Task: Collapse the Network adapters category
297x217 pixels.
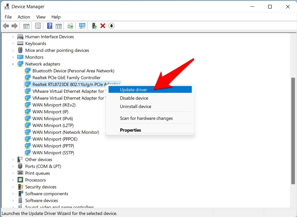Action: click(13, 64)
